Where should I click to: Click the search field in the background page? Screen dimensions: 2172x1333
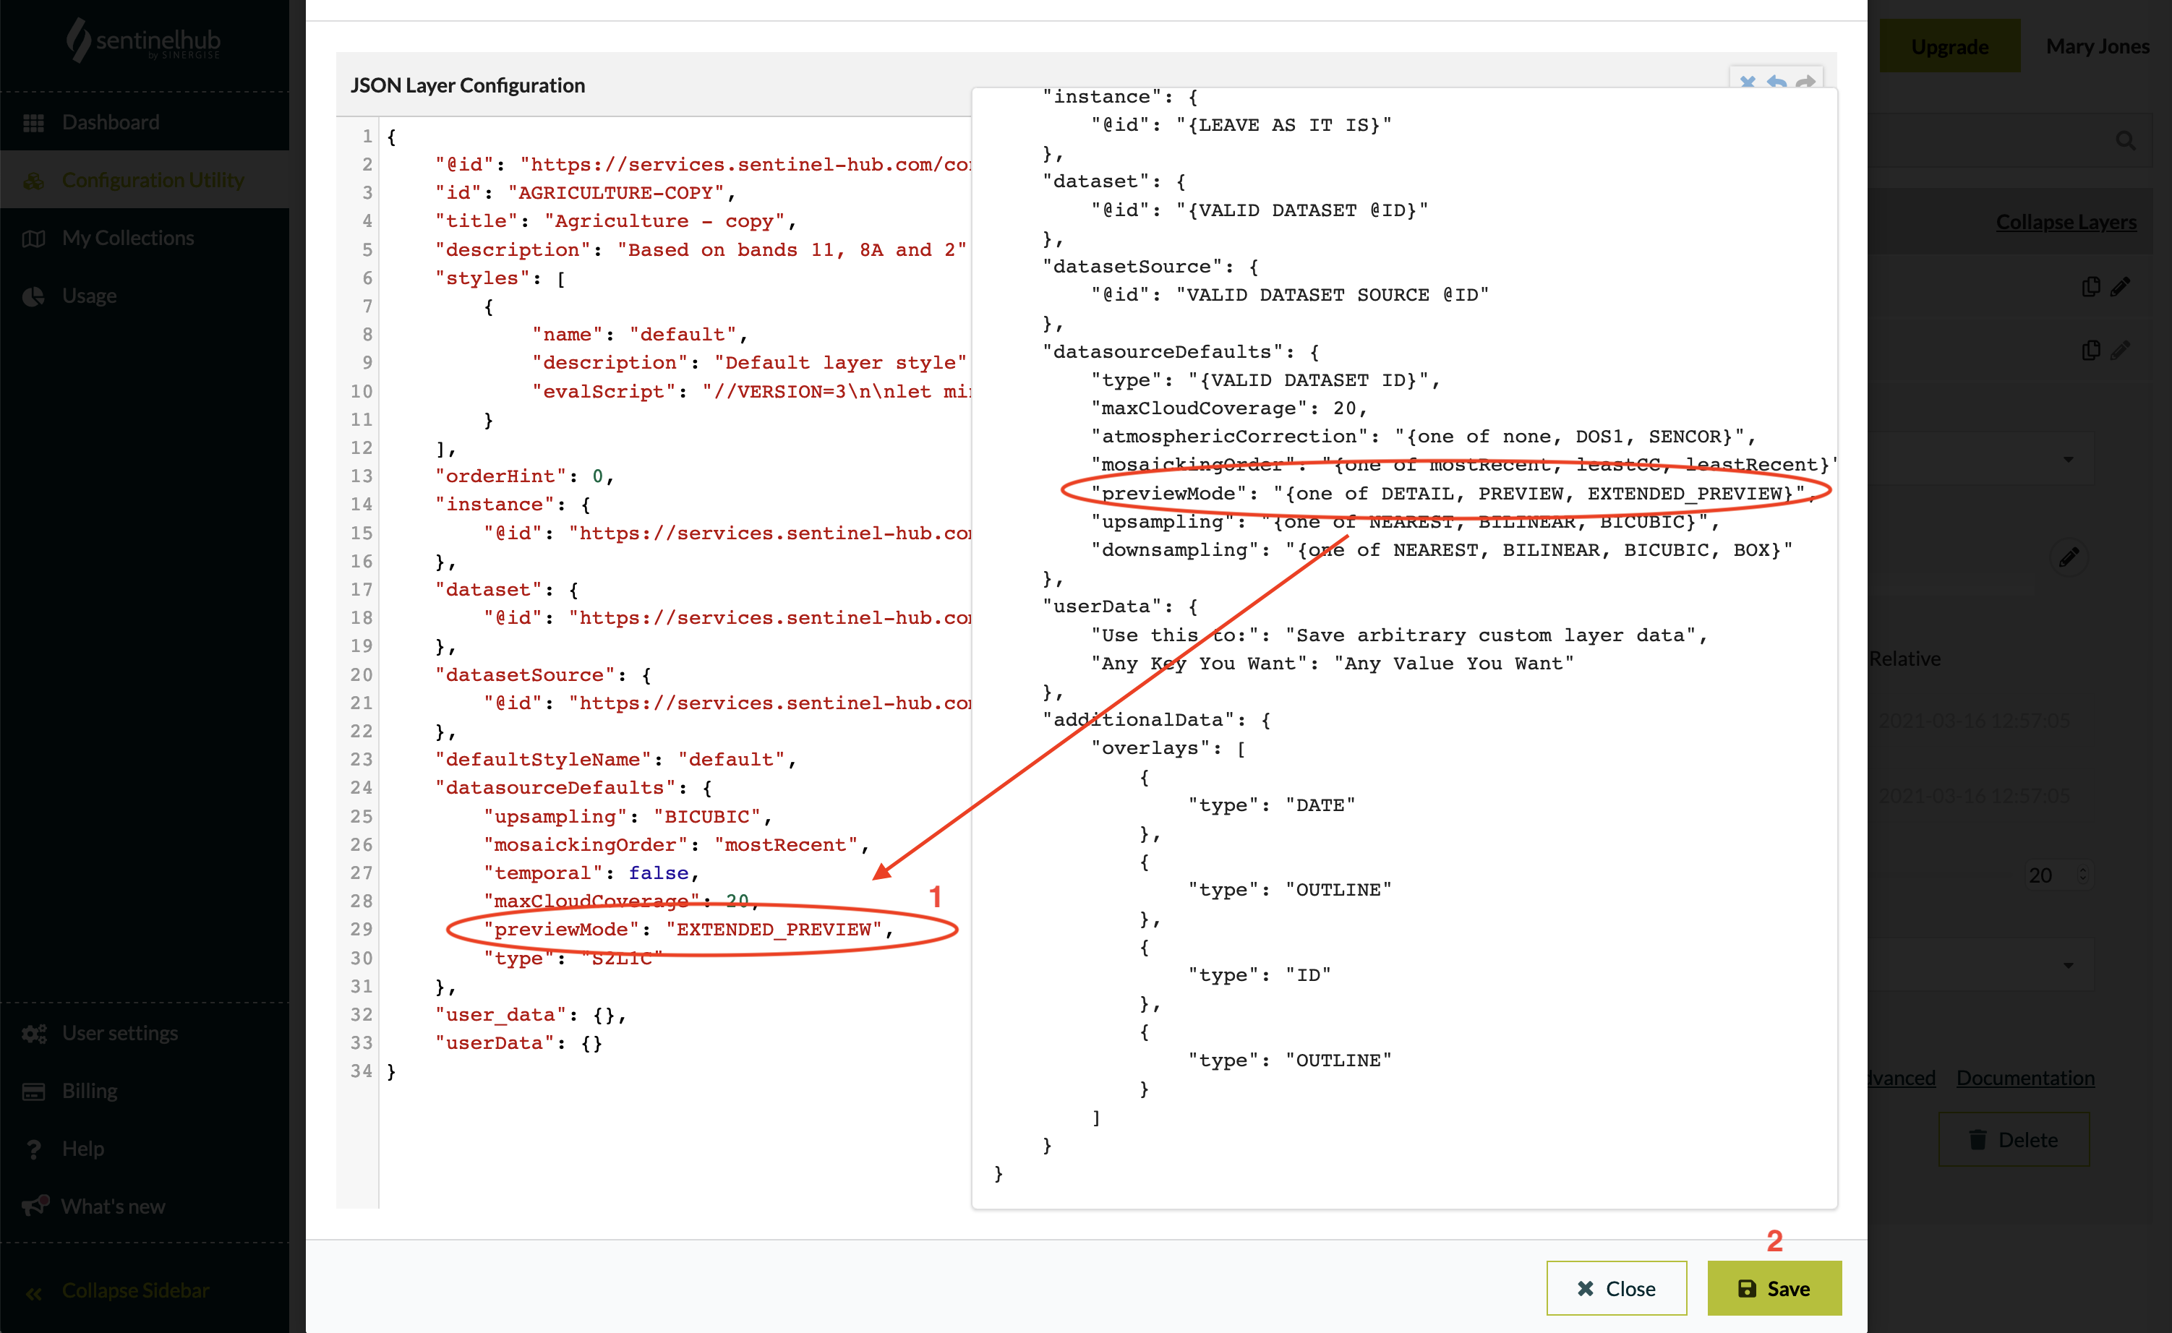[x=2011, y=140]
